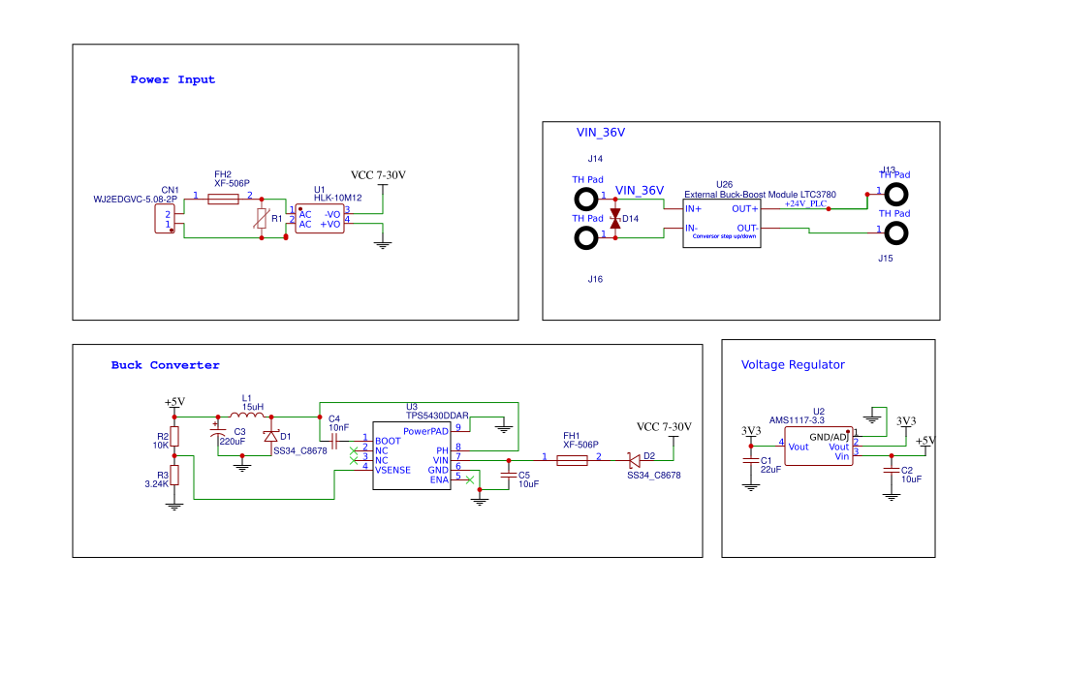1066x679 pixels.
Task: Click the Power Input section title
Action: (172, 79)
